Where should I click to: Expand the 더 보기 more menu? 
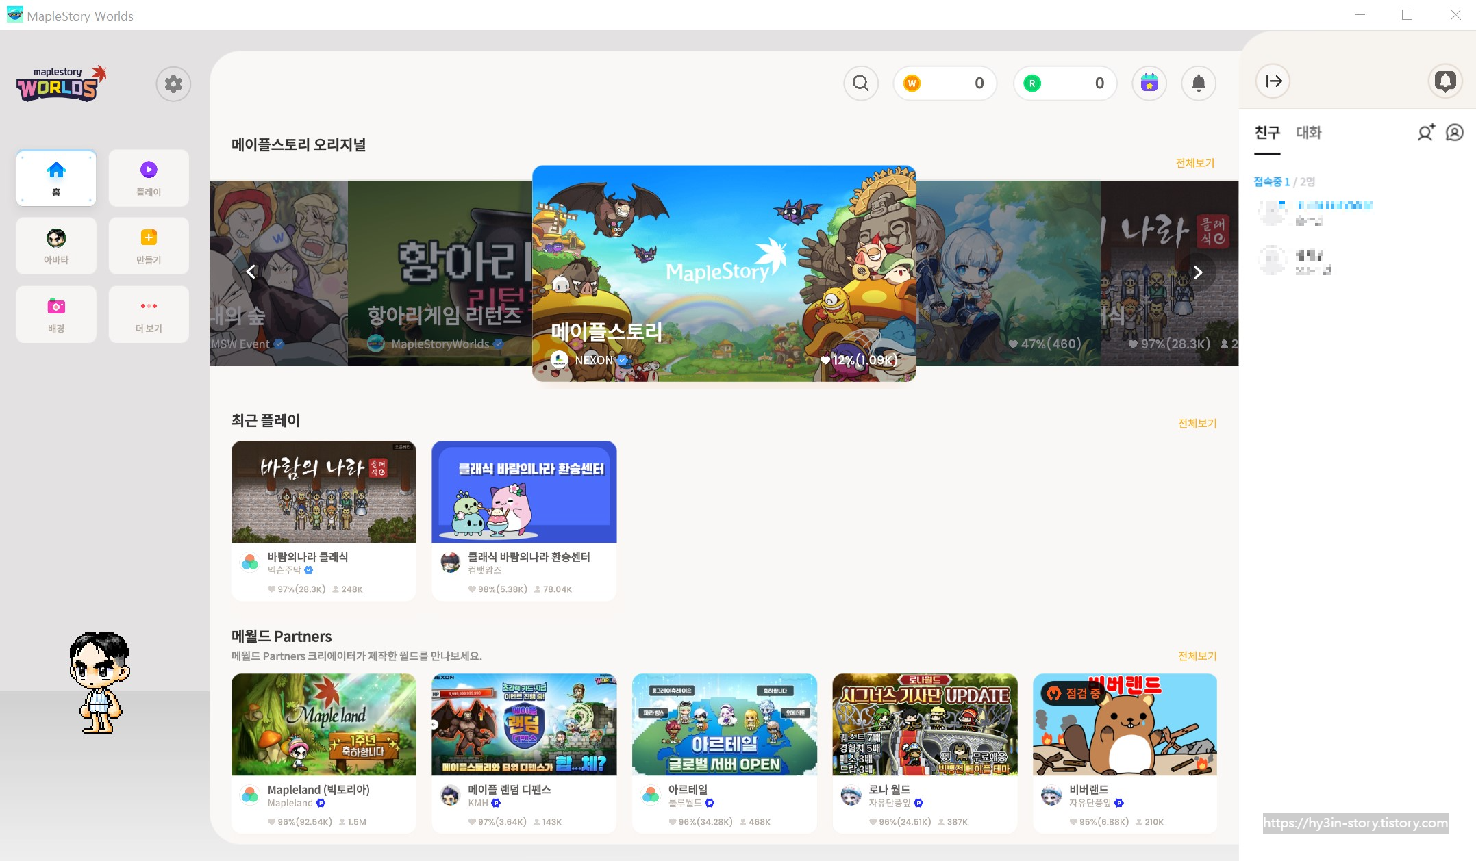(x=149, y=314)
